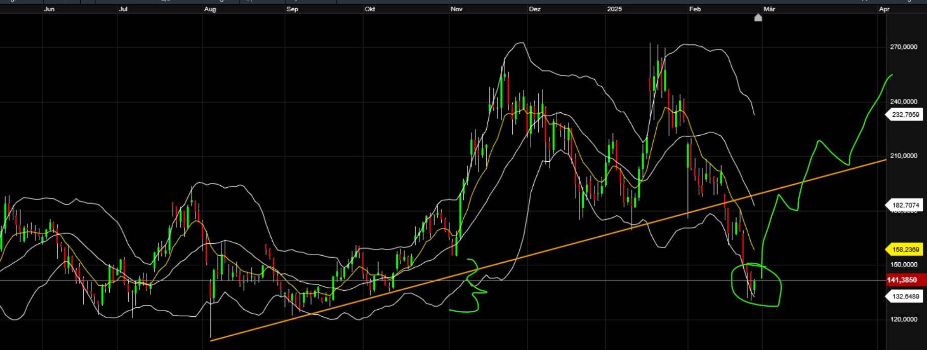Click the event marker icon near Mär

click(x=758, y=18)
